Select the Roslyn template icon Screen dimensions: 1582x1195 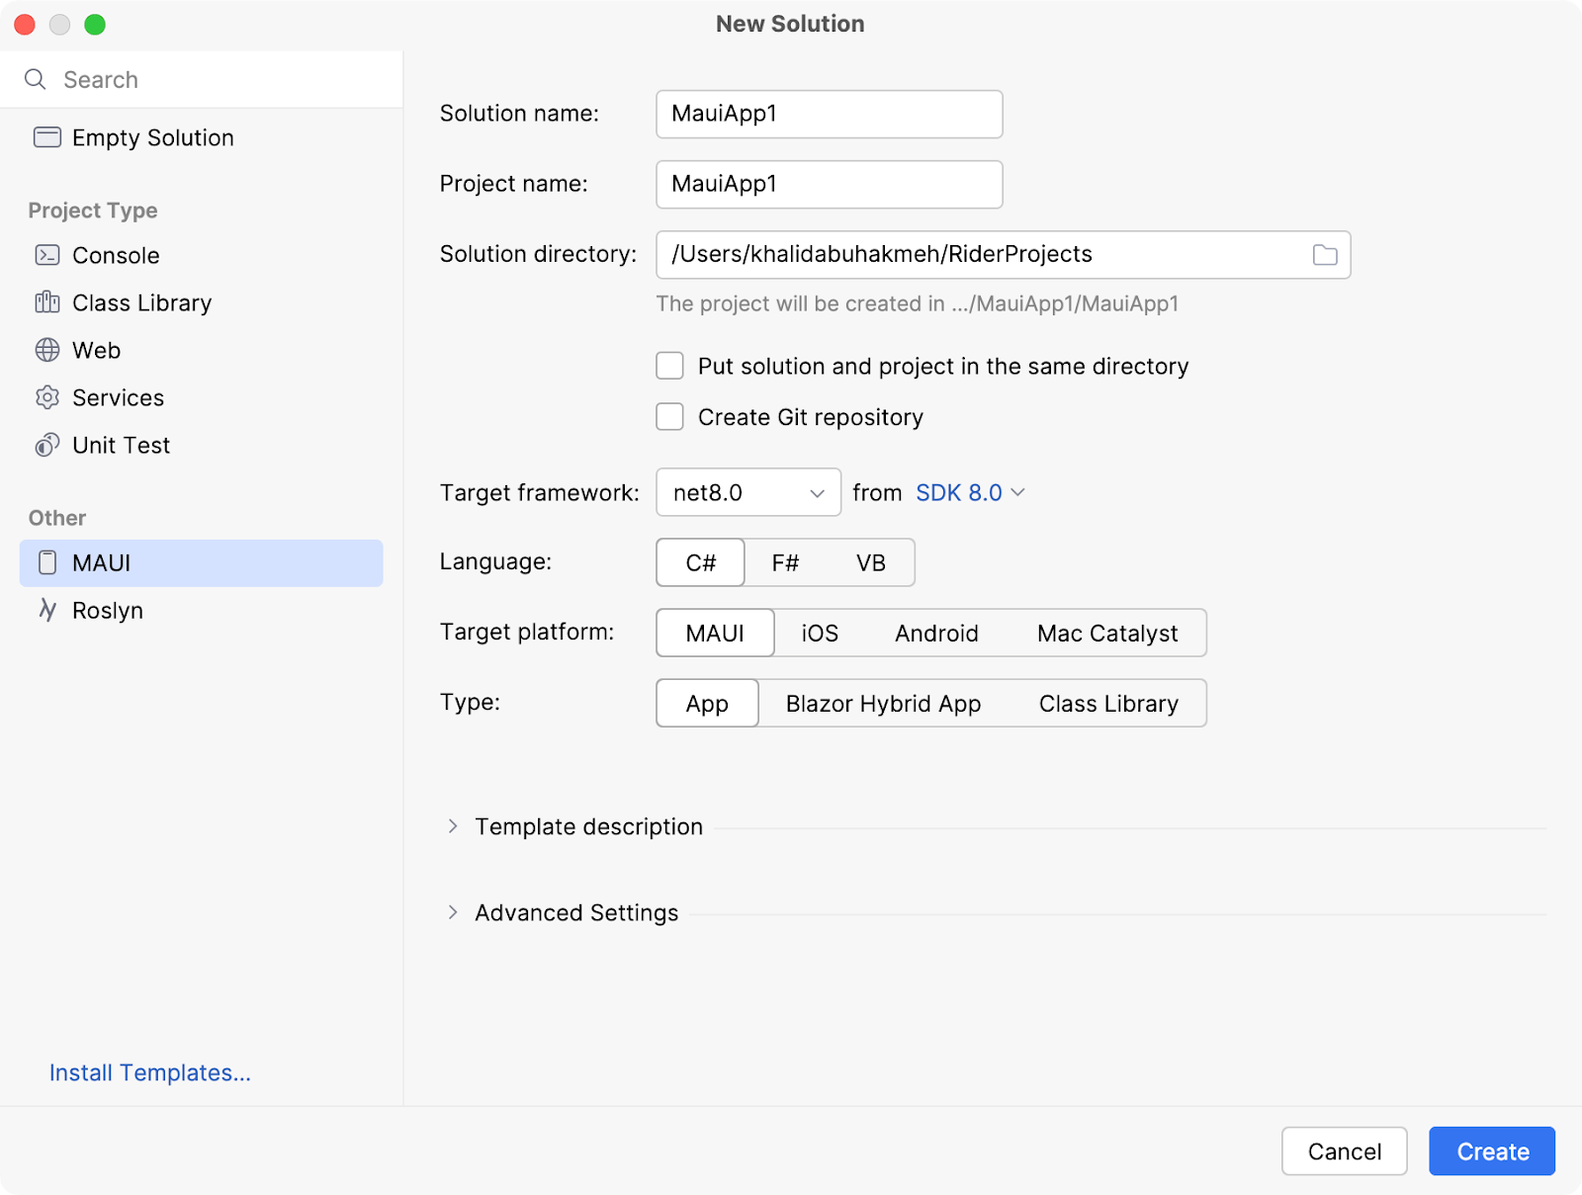[x=46, y=610]
